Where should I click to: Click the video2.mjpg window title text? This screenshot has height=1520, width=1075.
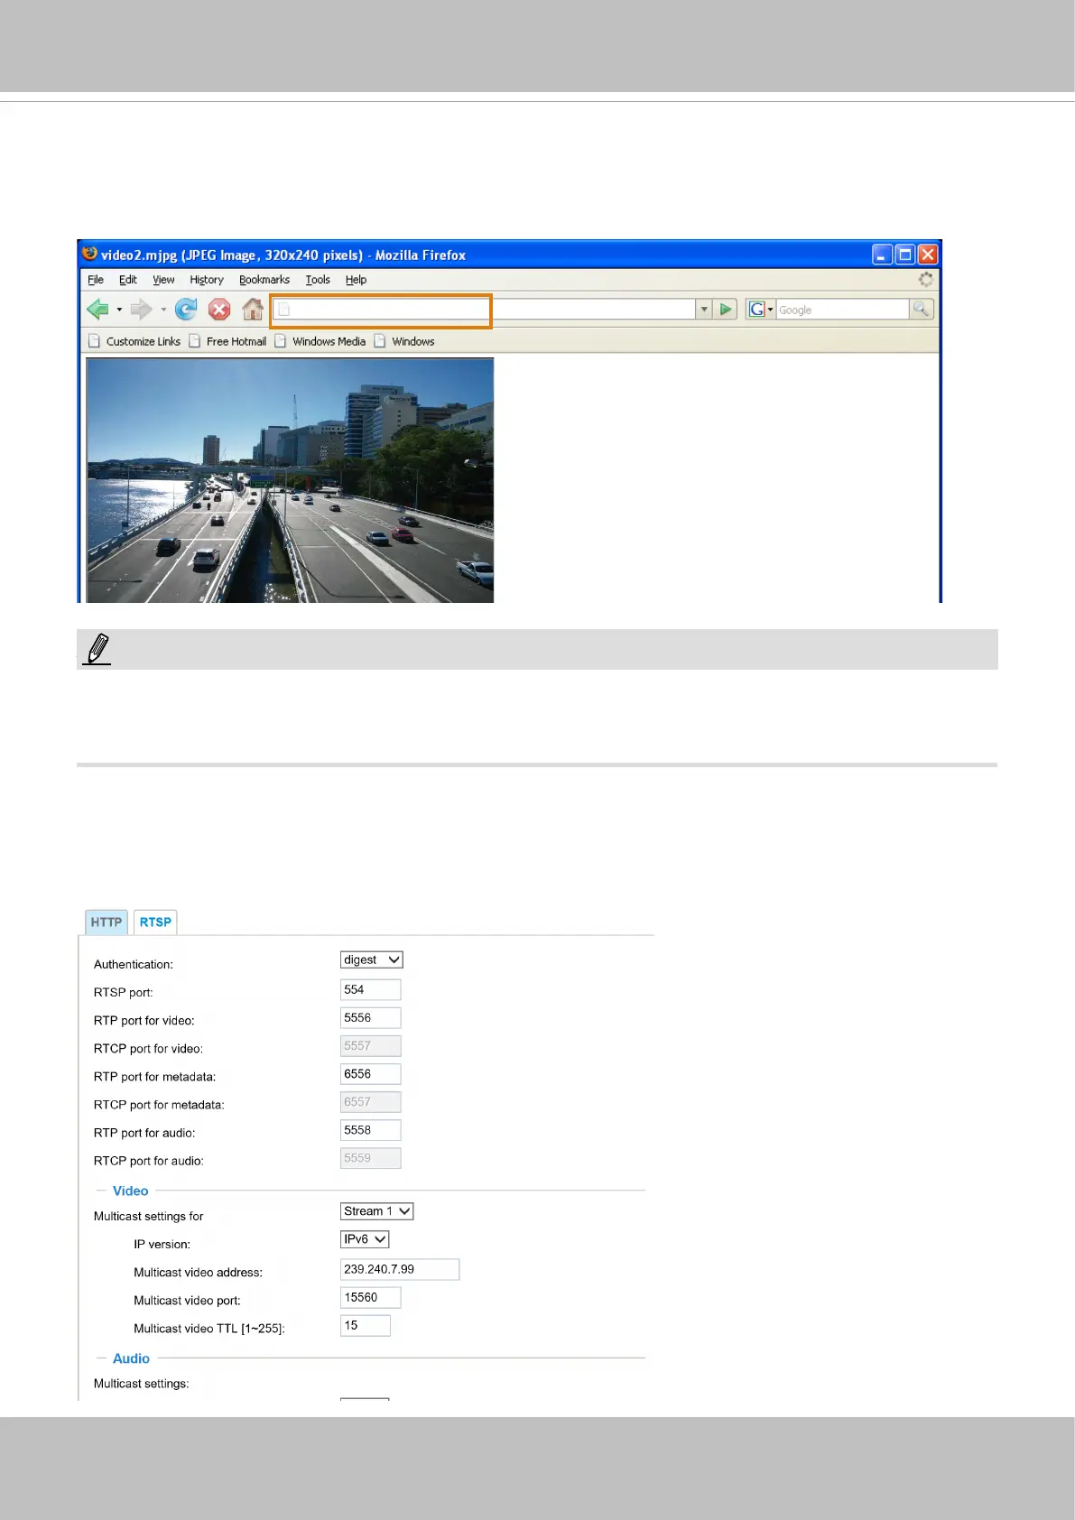click(283, 255)
